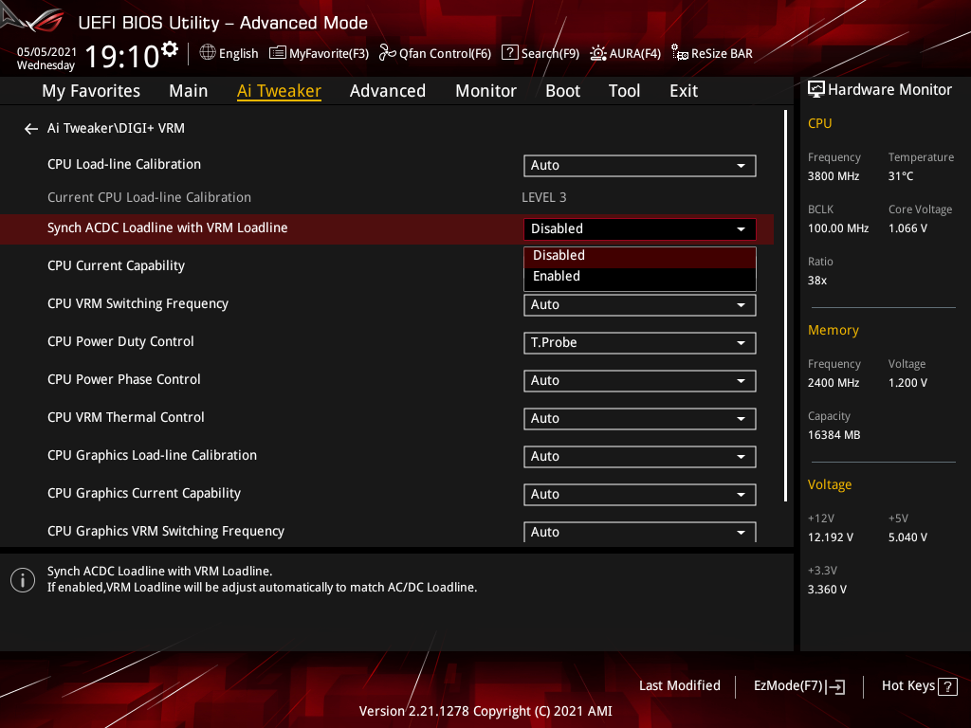Open Search(F9) tool
The width and height of the screenshot is (971, 728).
540,53
